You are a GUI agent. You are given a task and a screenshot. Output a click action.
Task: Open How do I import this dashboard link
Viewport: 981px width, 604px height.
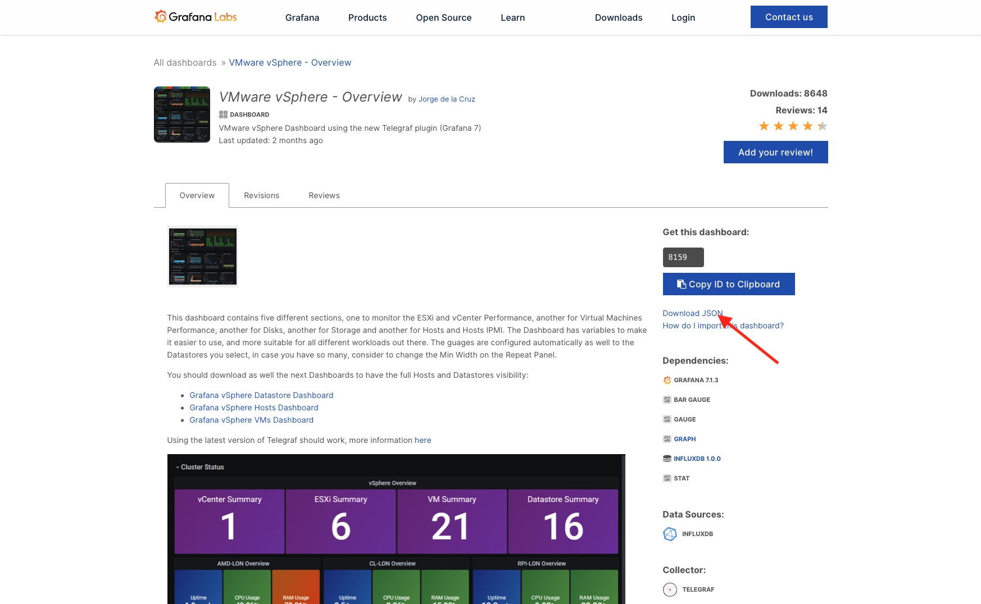[x=723, y=326]
